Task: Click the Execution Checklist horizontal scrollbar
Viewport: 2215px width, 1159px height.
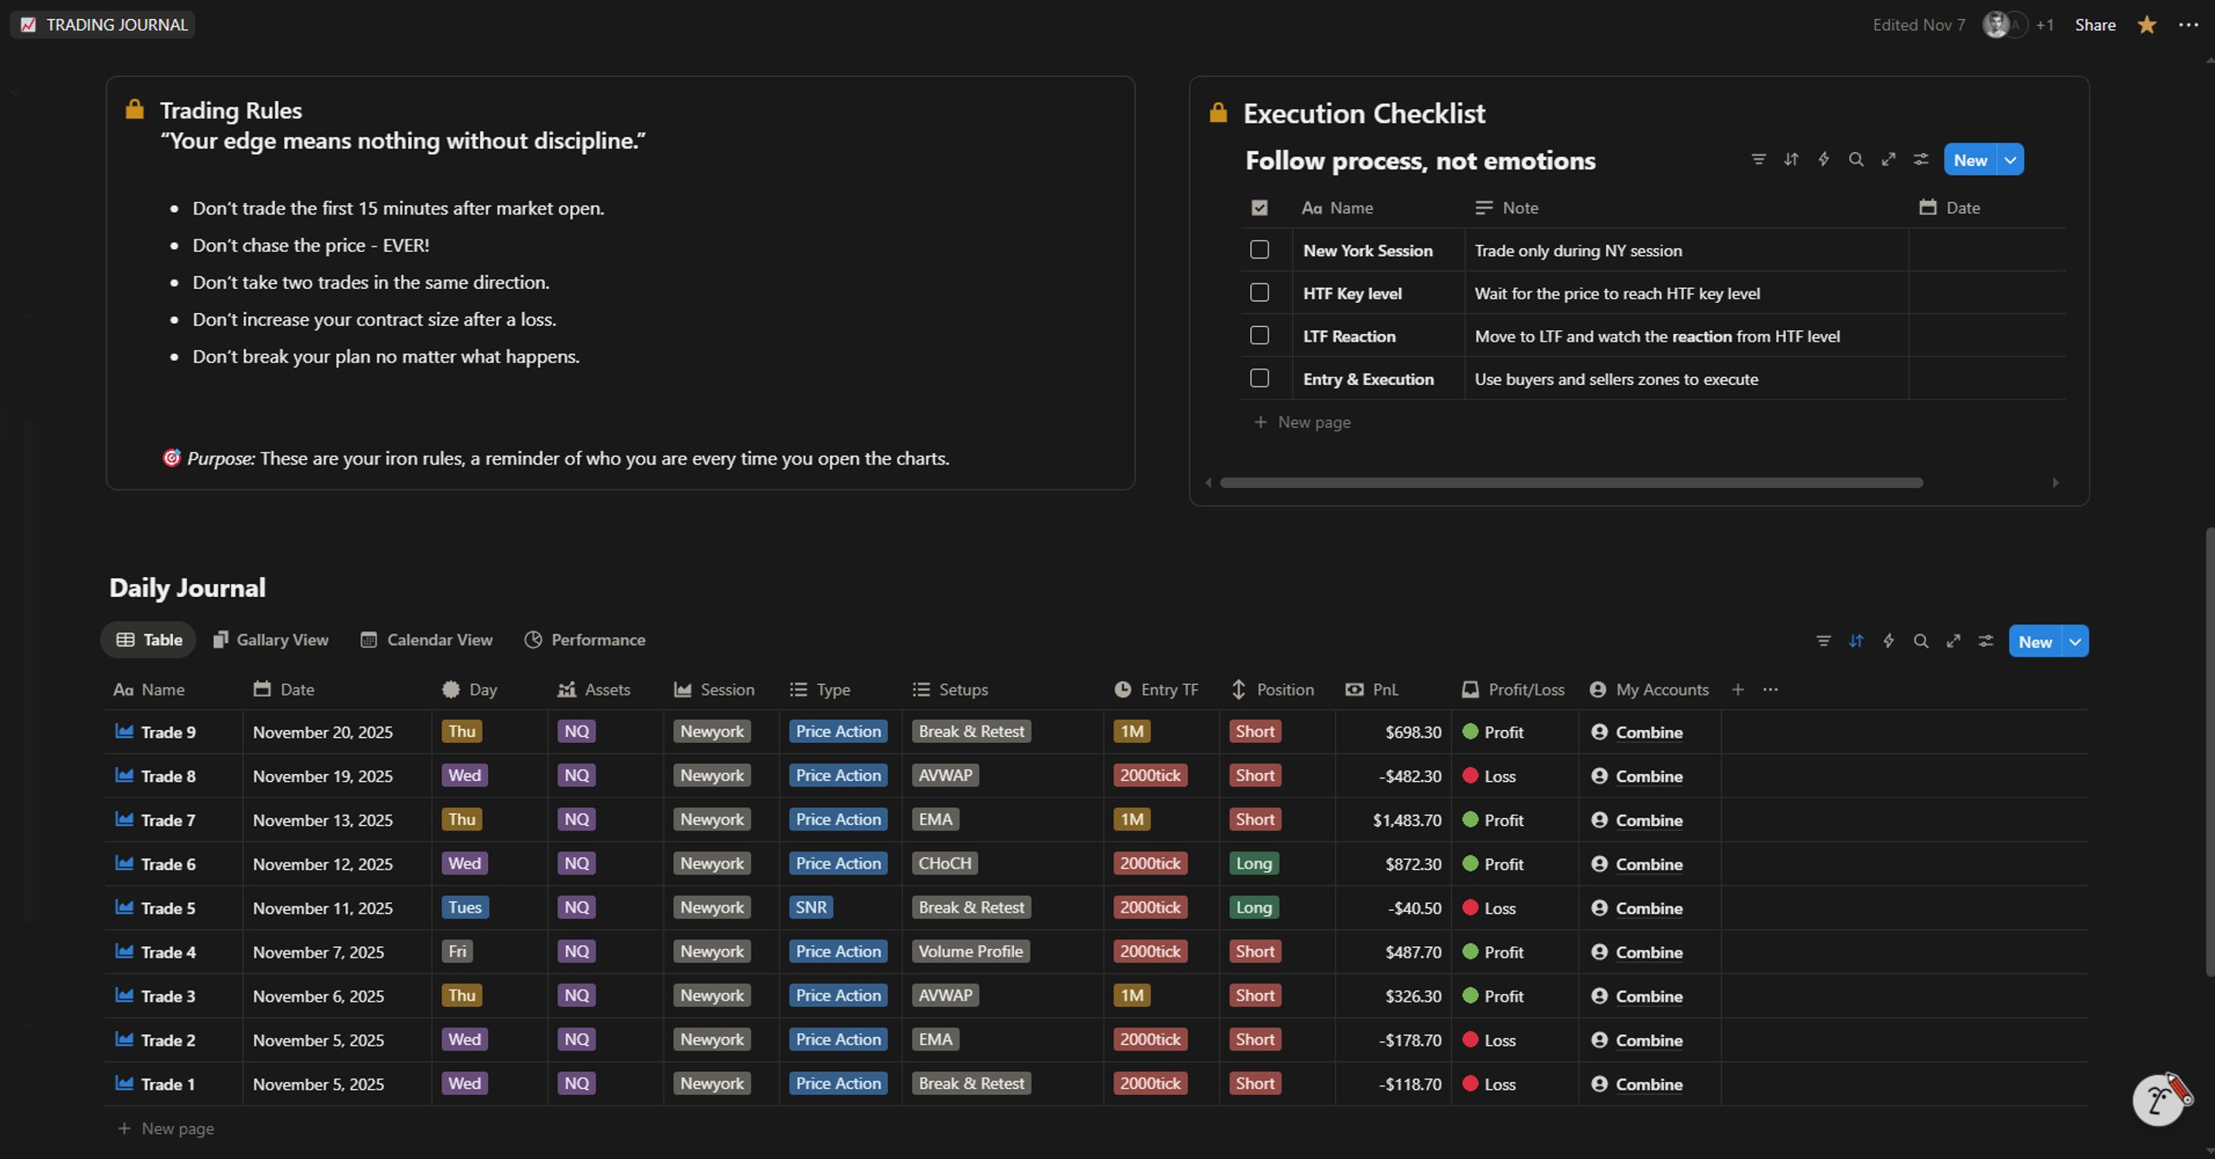Action: click(1571, 483)
